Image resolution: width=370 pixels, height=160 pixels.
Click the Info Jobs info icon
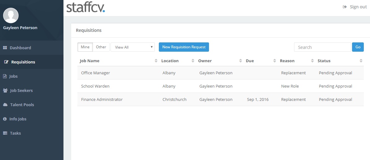tap(5, 119)
